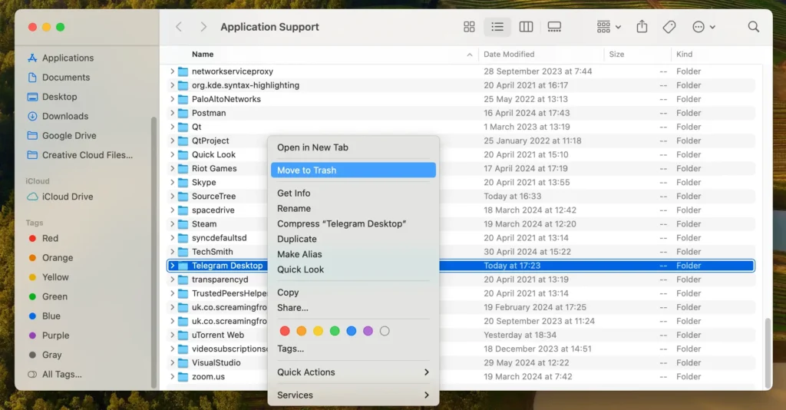Select the SourceTree folder row
786x410 pixels.
click(x=461, y=197)
